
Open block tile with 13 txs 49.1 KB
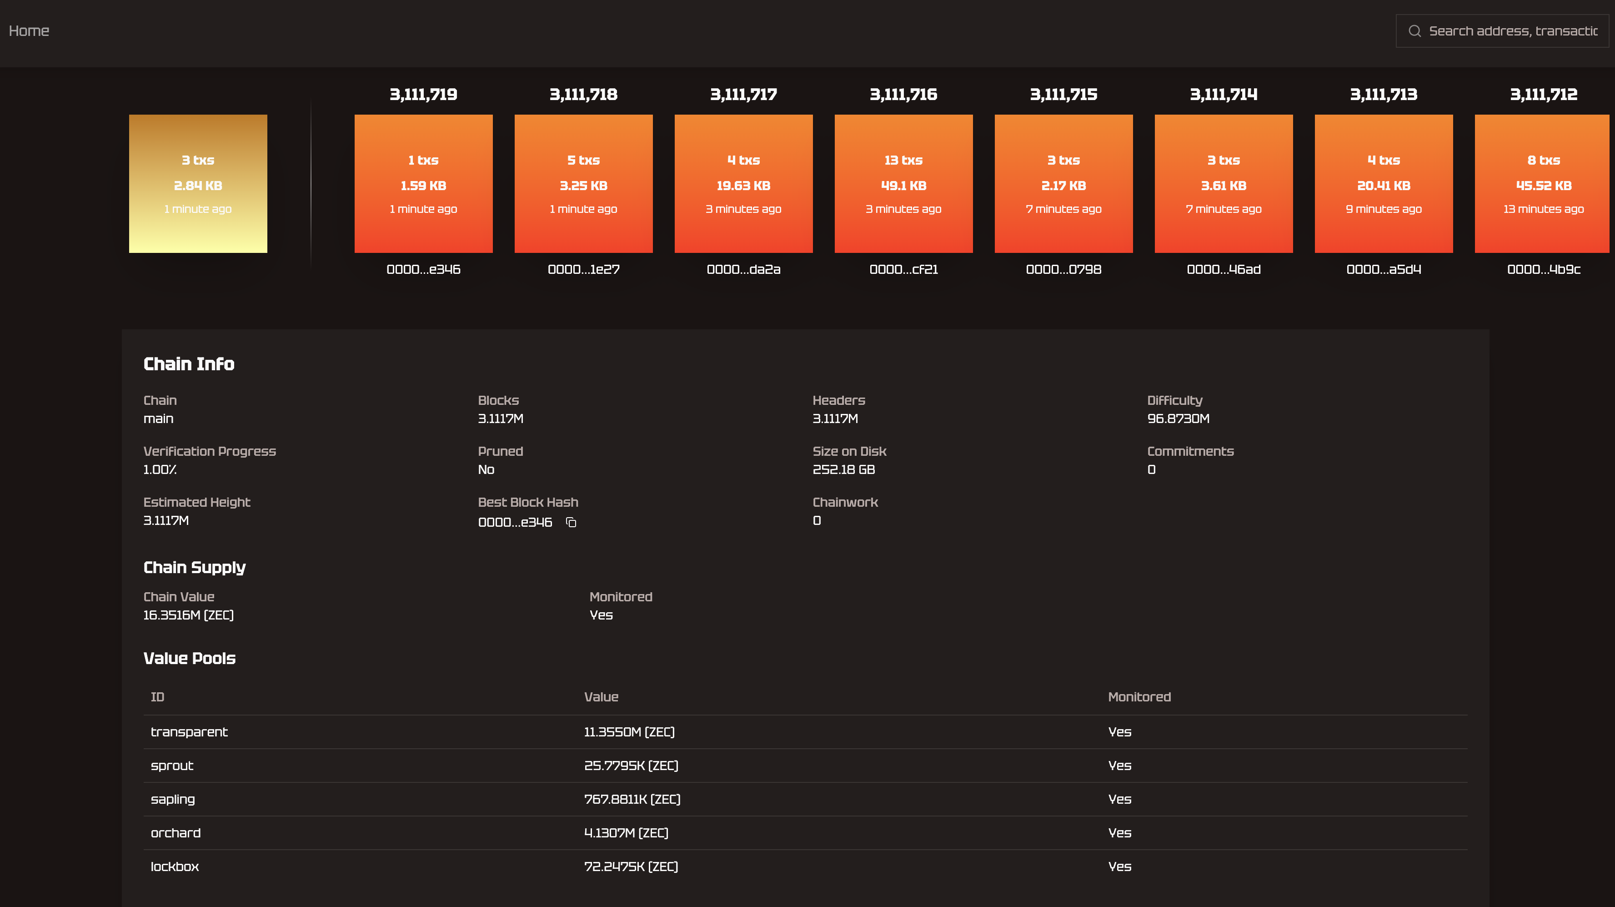click(903, 184)
